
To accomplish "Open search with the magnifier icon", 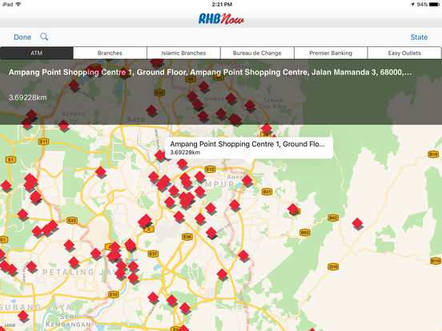I will coord(44,37).
